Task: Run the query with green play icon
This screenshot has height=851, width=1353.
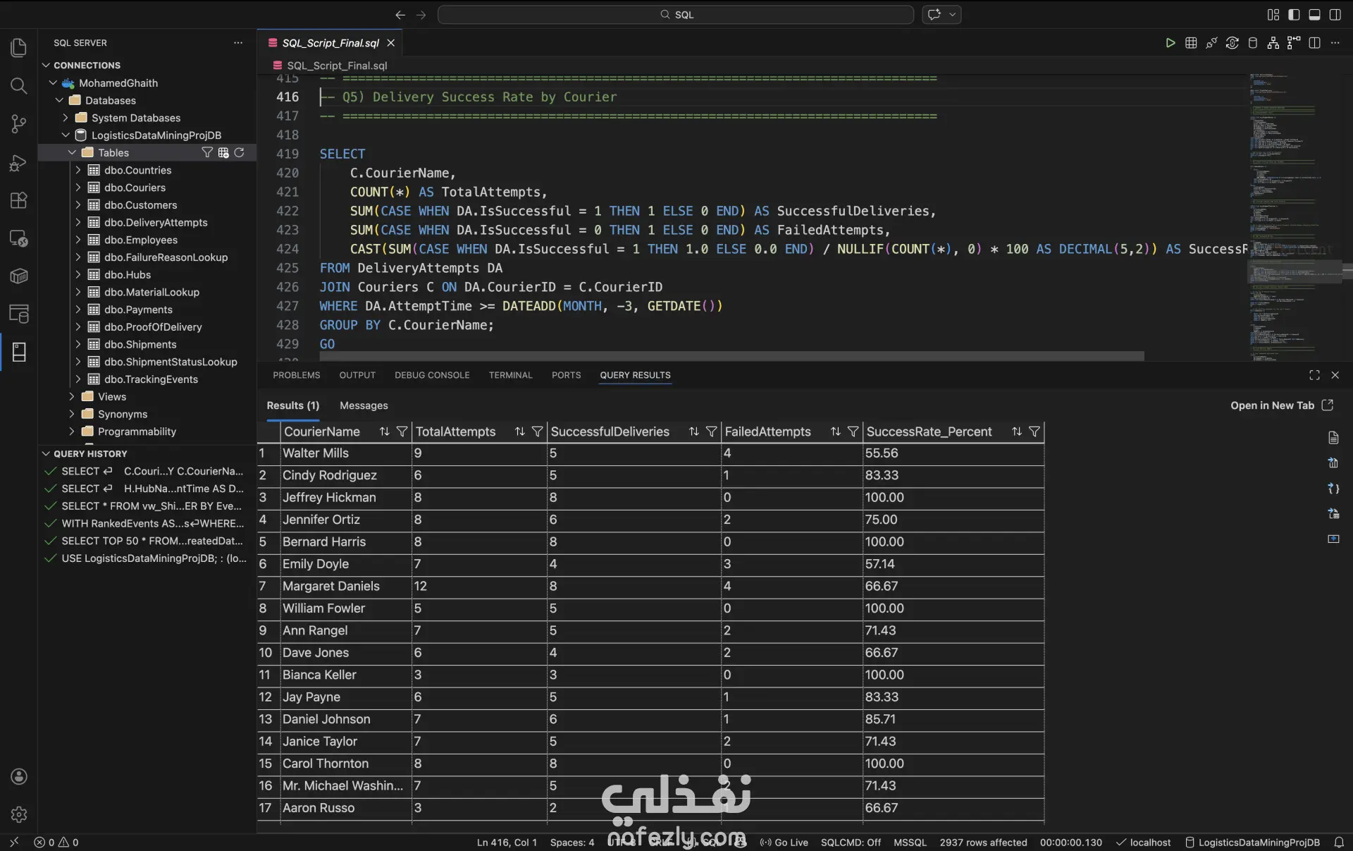Action: point(1170,43)
